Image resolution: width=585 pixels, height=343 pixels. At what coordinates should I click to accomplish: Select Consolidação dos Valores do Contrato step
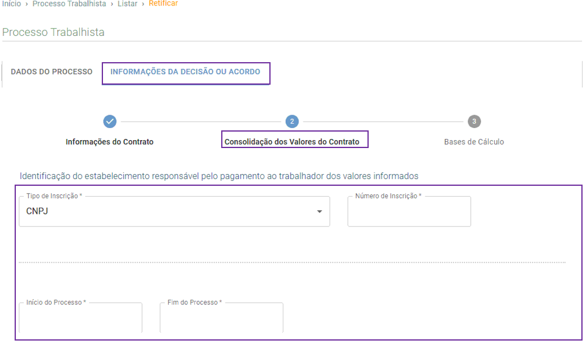(x=292, y=142)
